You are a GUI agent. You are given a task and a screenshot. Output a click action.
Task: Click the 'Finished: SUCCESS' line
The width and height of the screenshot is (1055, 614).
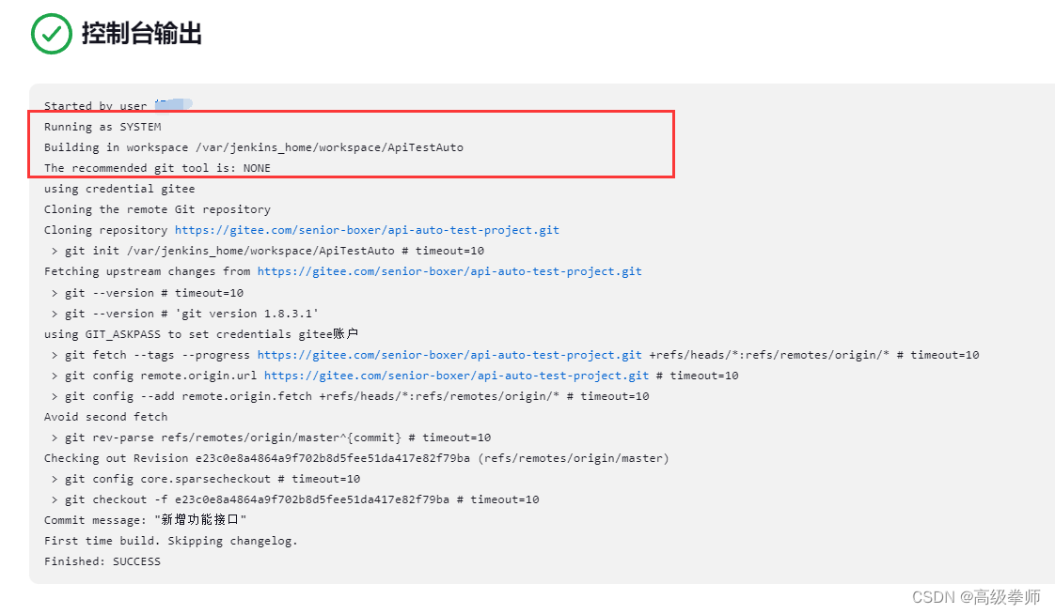(102, 561)
